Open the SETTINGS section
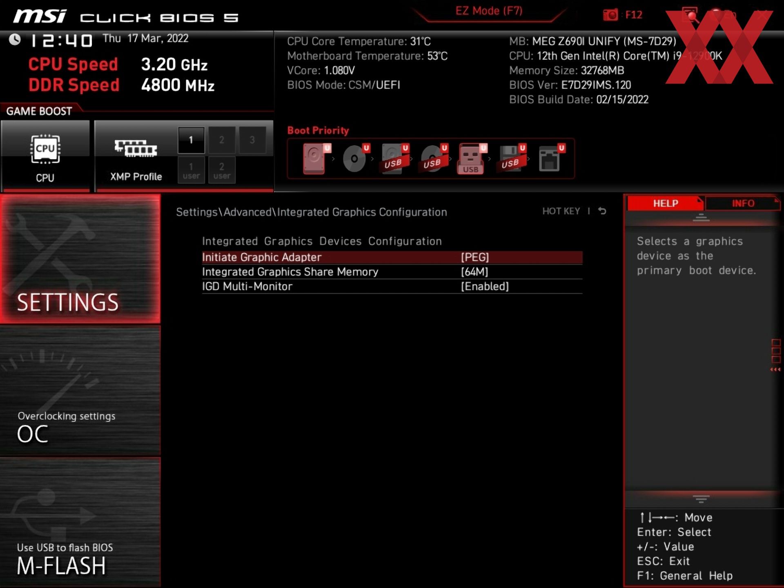 [x=80, y=259]
